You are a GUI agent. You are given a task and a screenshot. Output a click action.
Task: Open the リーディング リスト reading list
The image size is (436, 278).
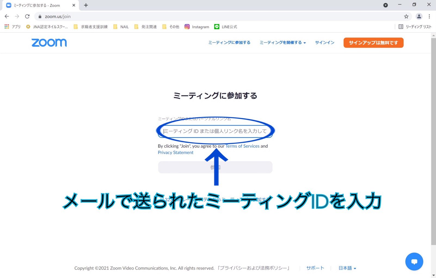pyautogui.click(x=415, y=27)
